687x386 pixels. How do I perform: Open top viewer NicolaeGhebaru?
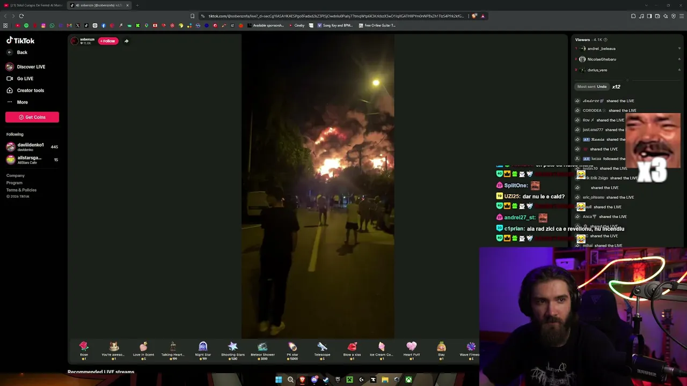pyautogui.click(x=601, y=60)
